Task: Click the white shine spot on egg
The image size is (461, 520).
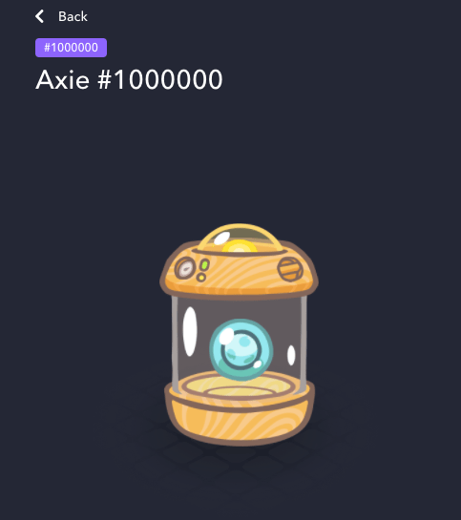Action: point(227,336)
